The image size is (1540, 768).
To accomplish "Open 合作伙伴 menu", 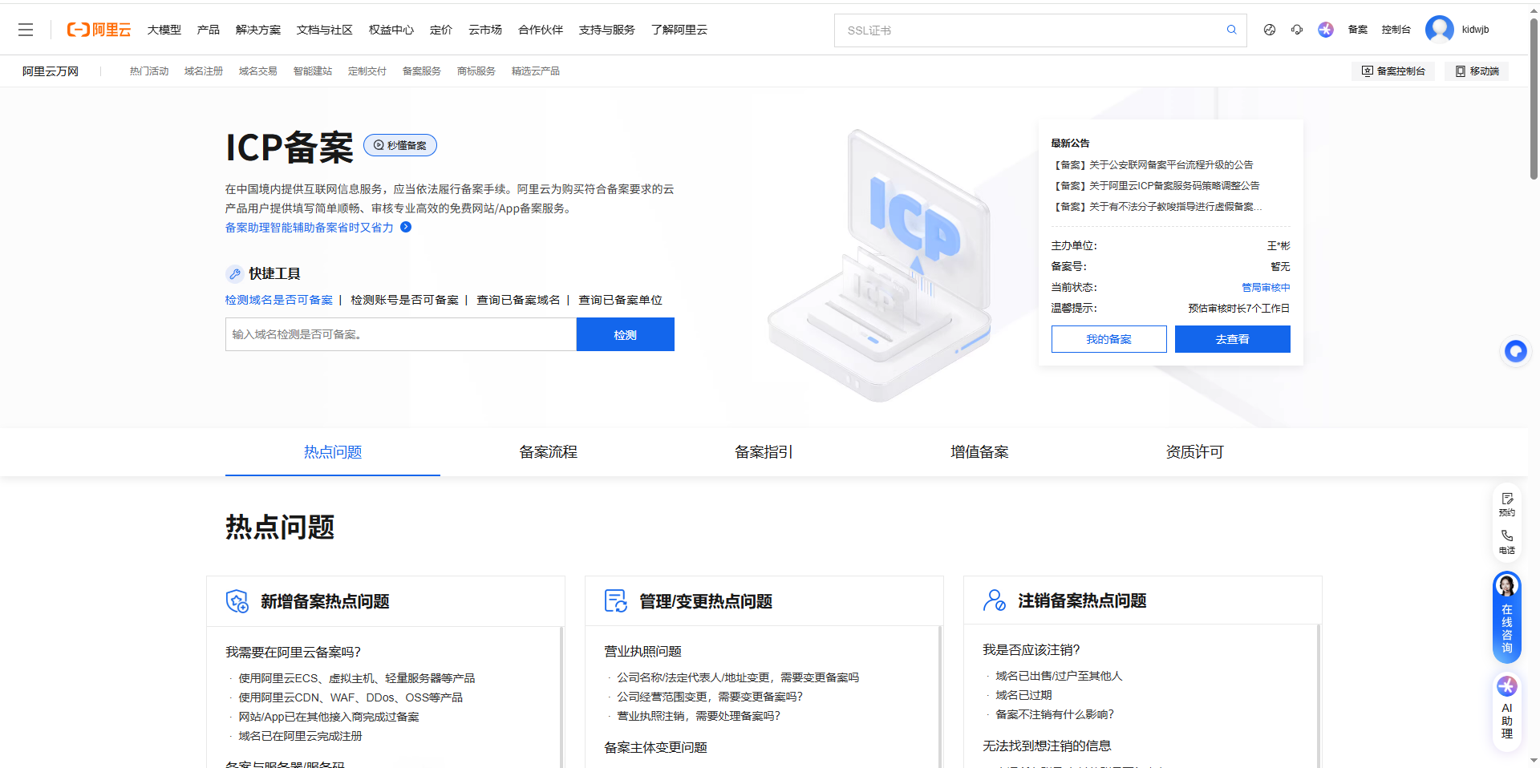I will [541, 30].
